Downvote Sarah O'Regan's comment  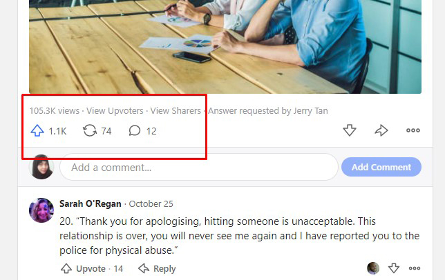pos(394,268)
